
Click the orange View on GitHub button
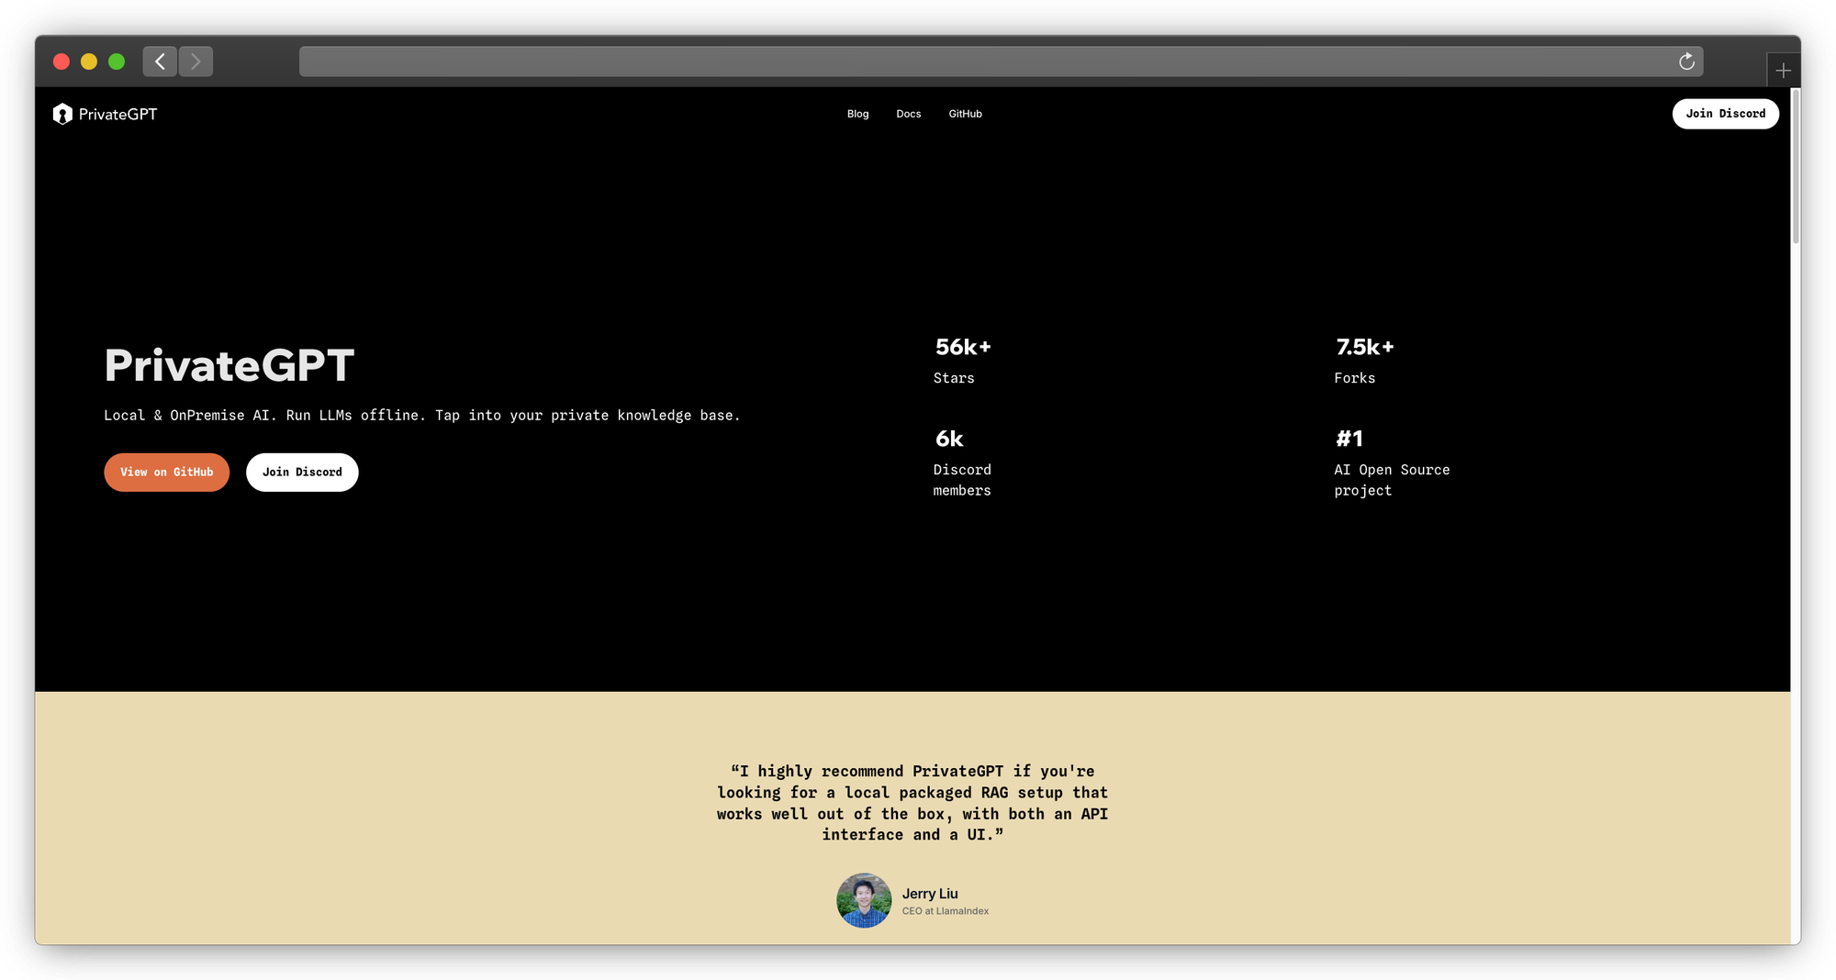167,473
